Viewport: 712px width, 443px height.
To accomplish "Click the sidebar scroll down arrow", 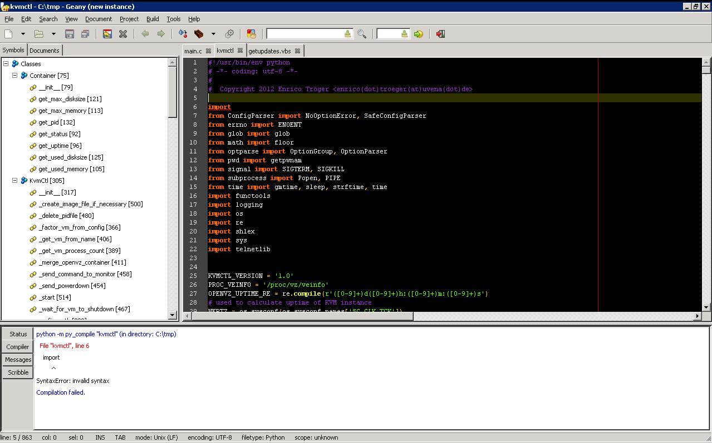I will (x=173, y=315).
